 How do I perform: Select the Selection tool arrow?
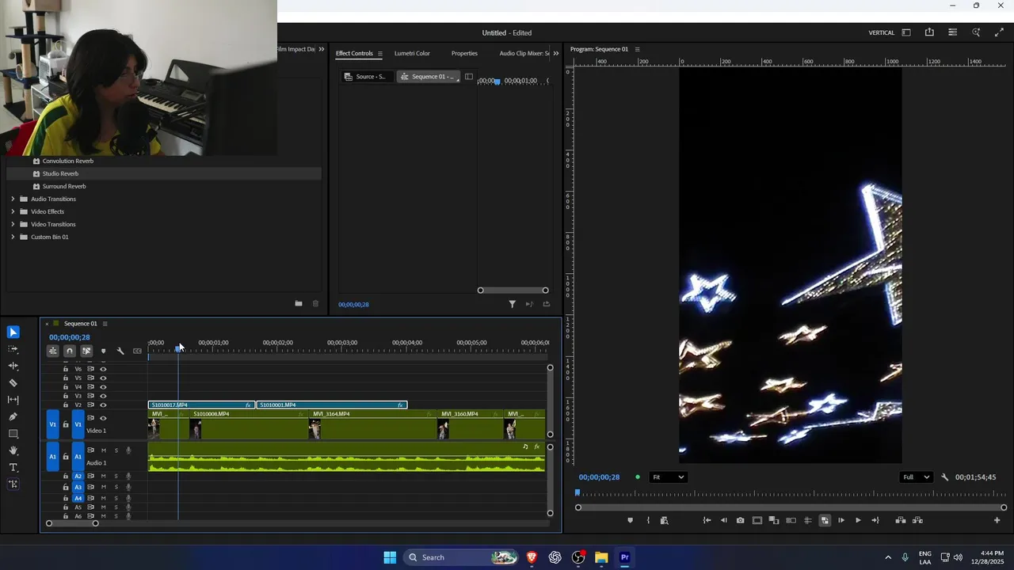[13, 332]
